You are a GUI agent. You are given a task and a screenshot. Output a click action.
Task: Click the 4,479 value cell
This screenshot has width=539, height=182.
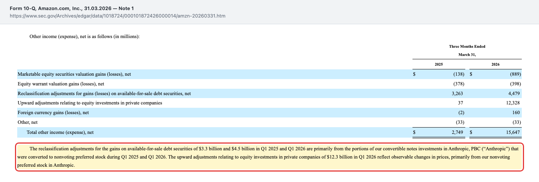coord(514,94)
